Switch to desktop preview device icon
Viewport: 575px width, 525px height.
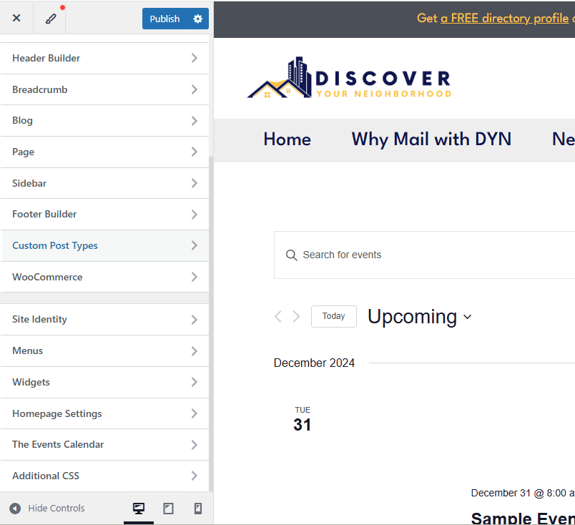click(139, 509)
